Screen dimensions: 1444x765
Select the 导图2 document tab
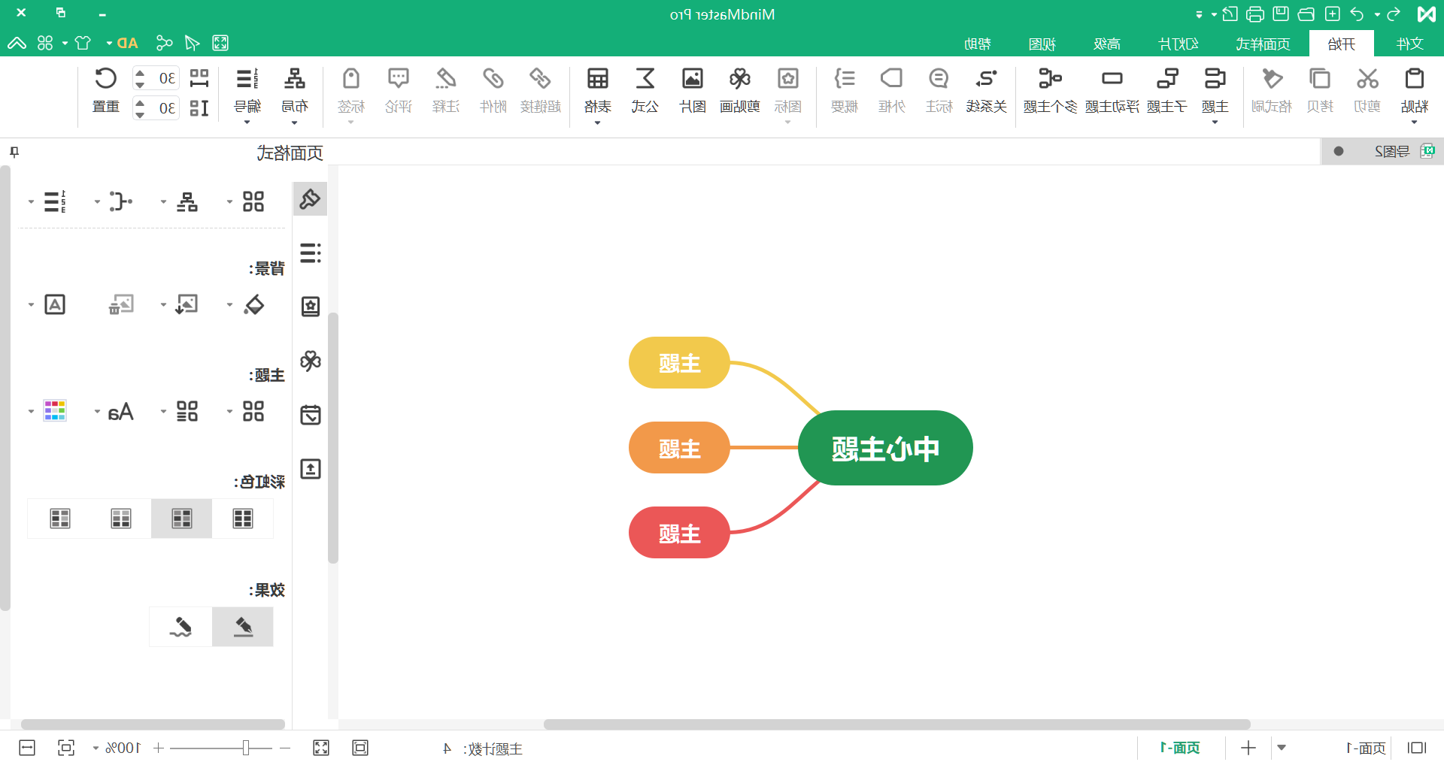coord(1384,151)
